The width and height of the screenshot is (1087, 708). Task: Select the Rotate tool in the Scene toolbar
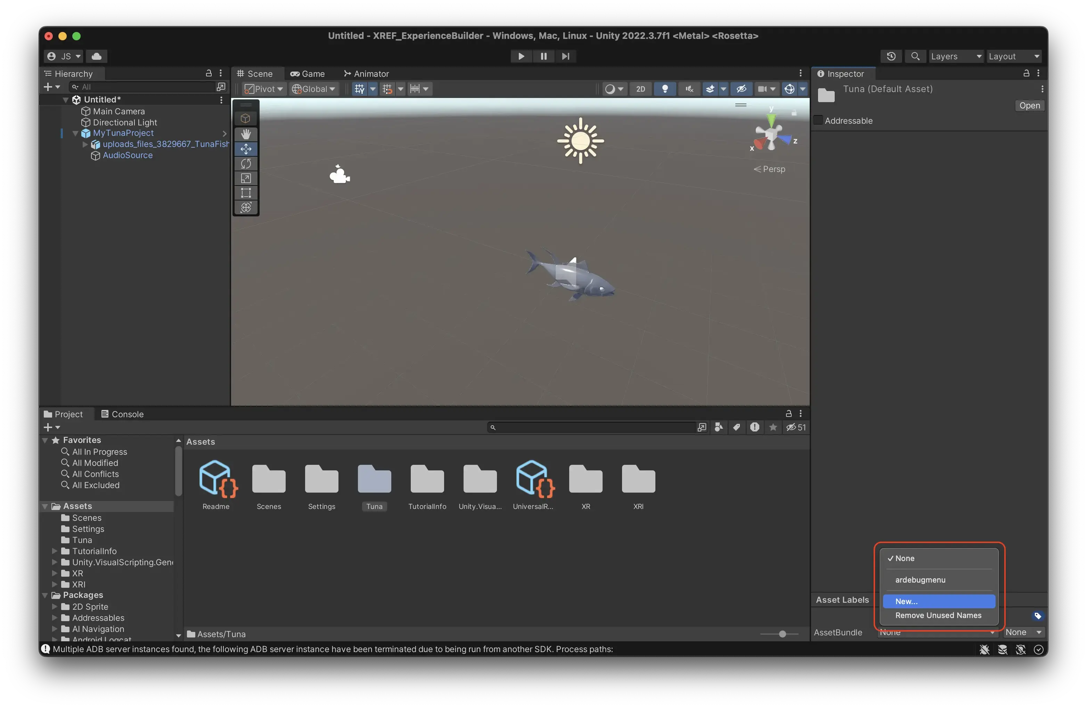coord(246,163)
